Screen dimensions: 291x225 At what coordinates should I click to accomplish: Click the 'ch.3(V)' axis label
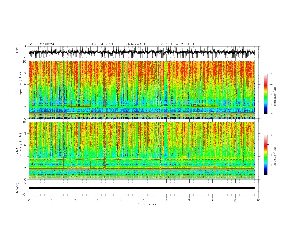coord(18,189)
